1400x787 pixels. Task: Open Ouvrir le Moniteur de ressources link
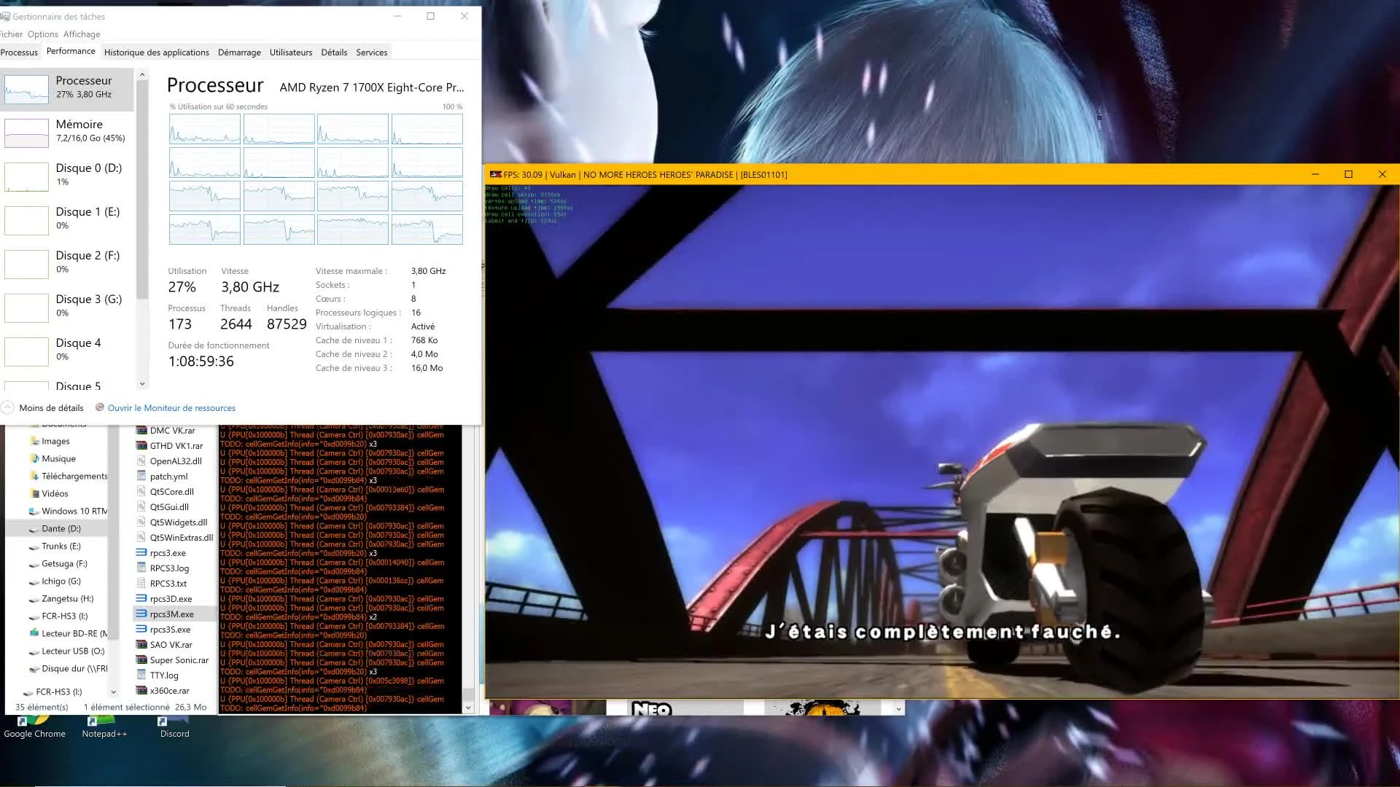(171, 408)
